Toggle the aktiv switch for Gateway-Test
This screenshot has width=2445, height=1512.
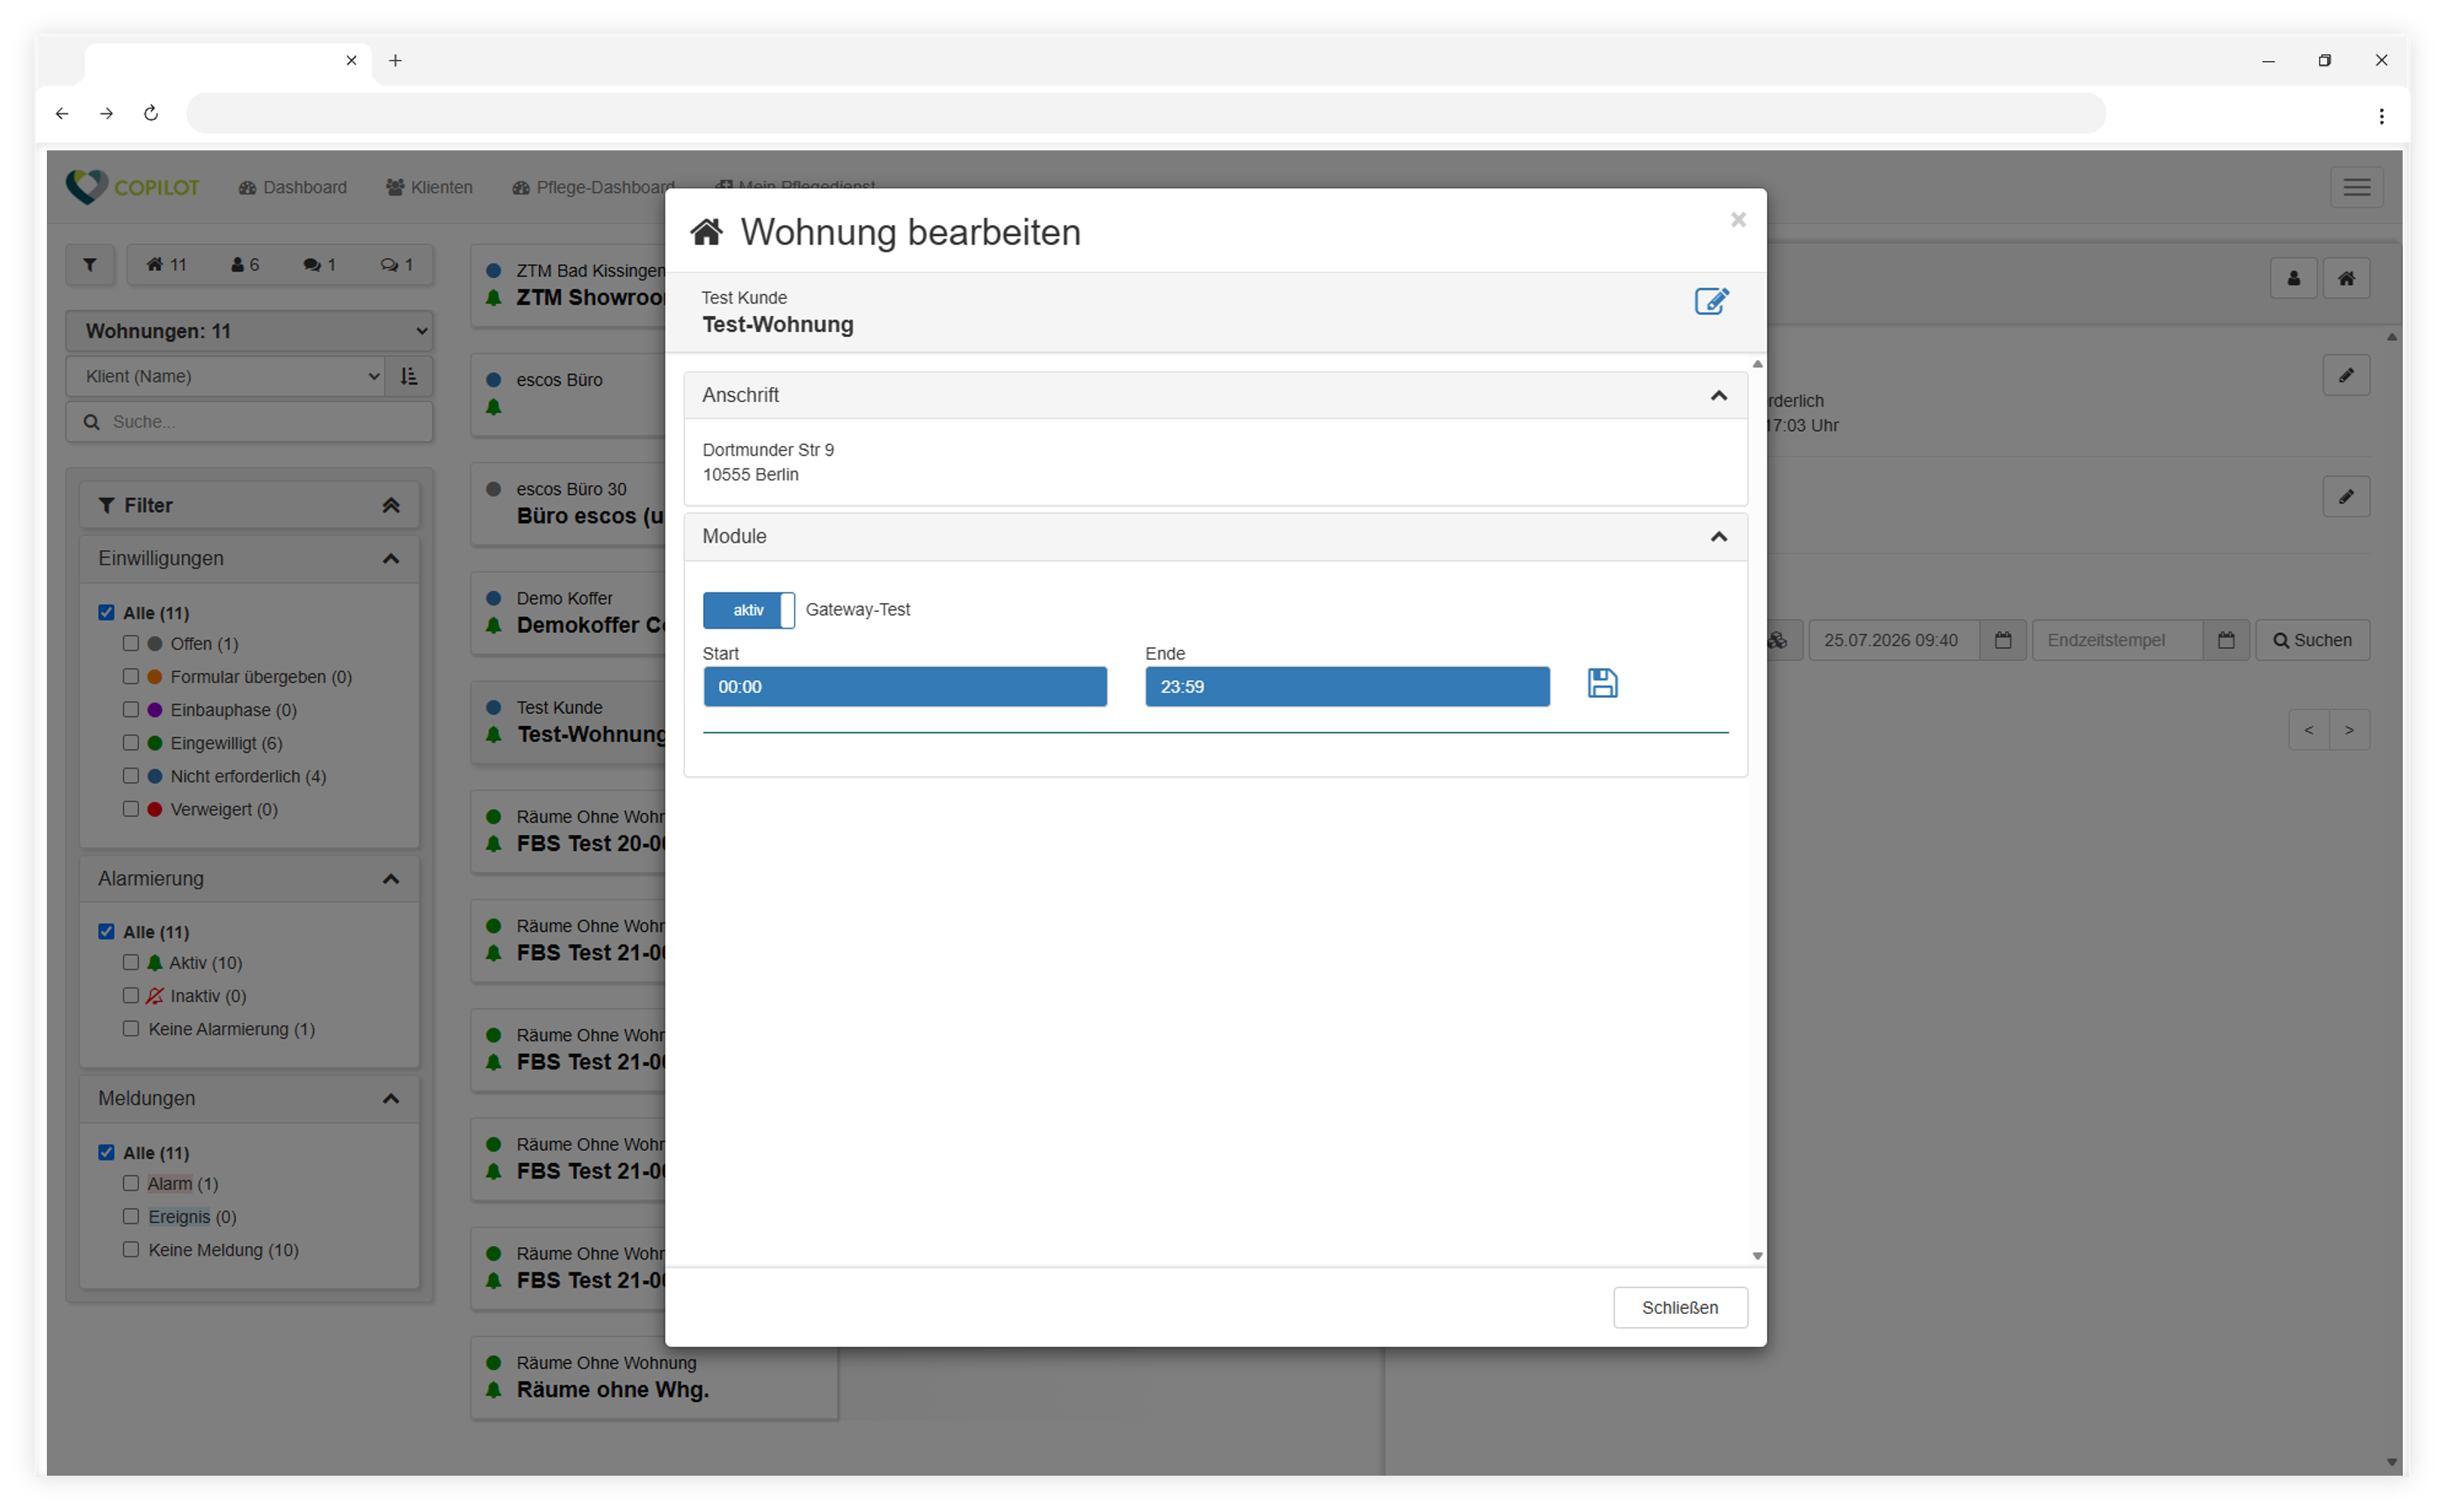pyautogui.click(x=748, y=610)
